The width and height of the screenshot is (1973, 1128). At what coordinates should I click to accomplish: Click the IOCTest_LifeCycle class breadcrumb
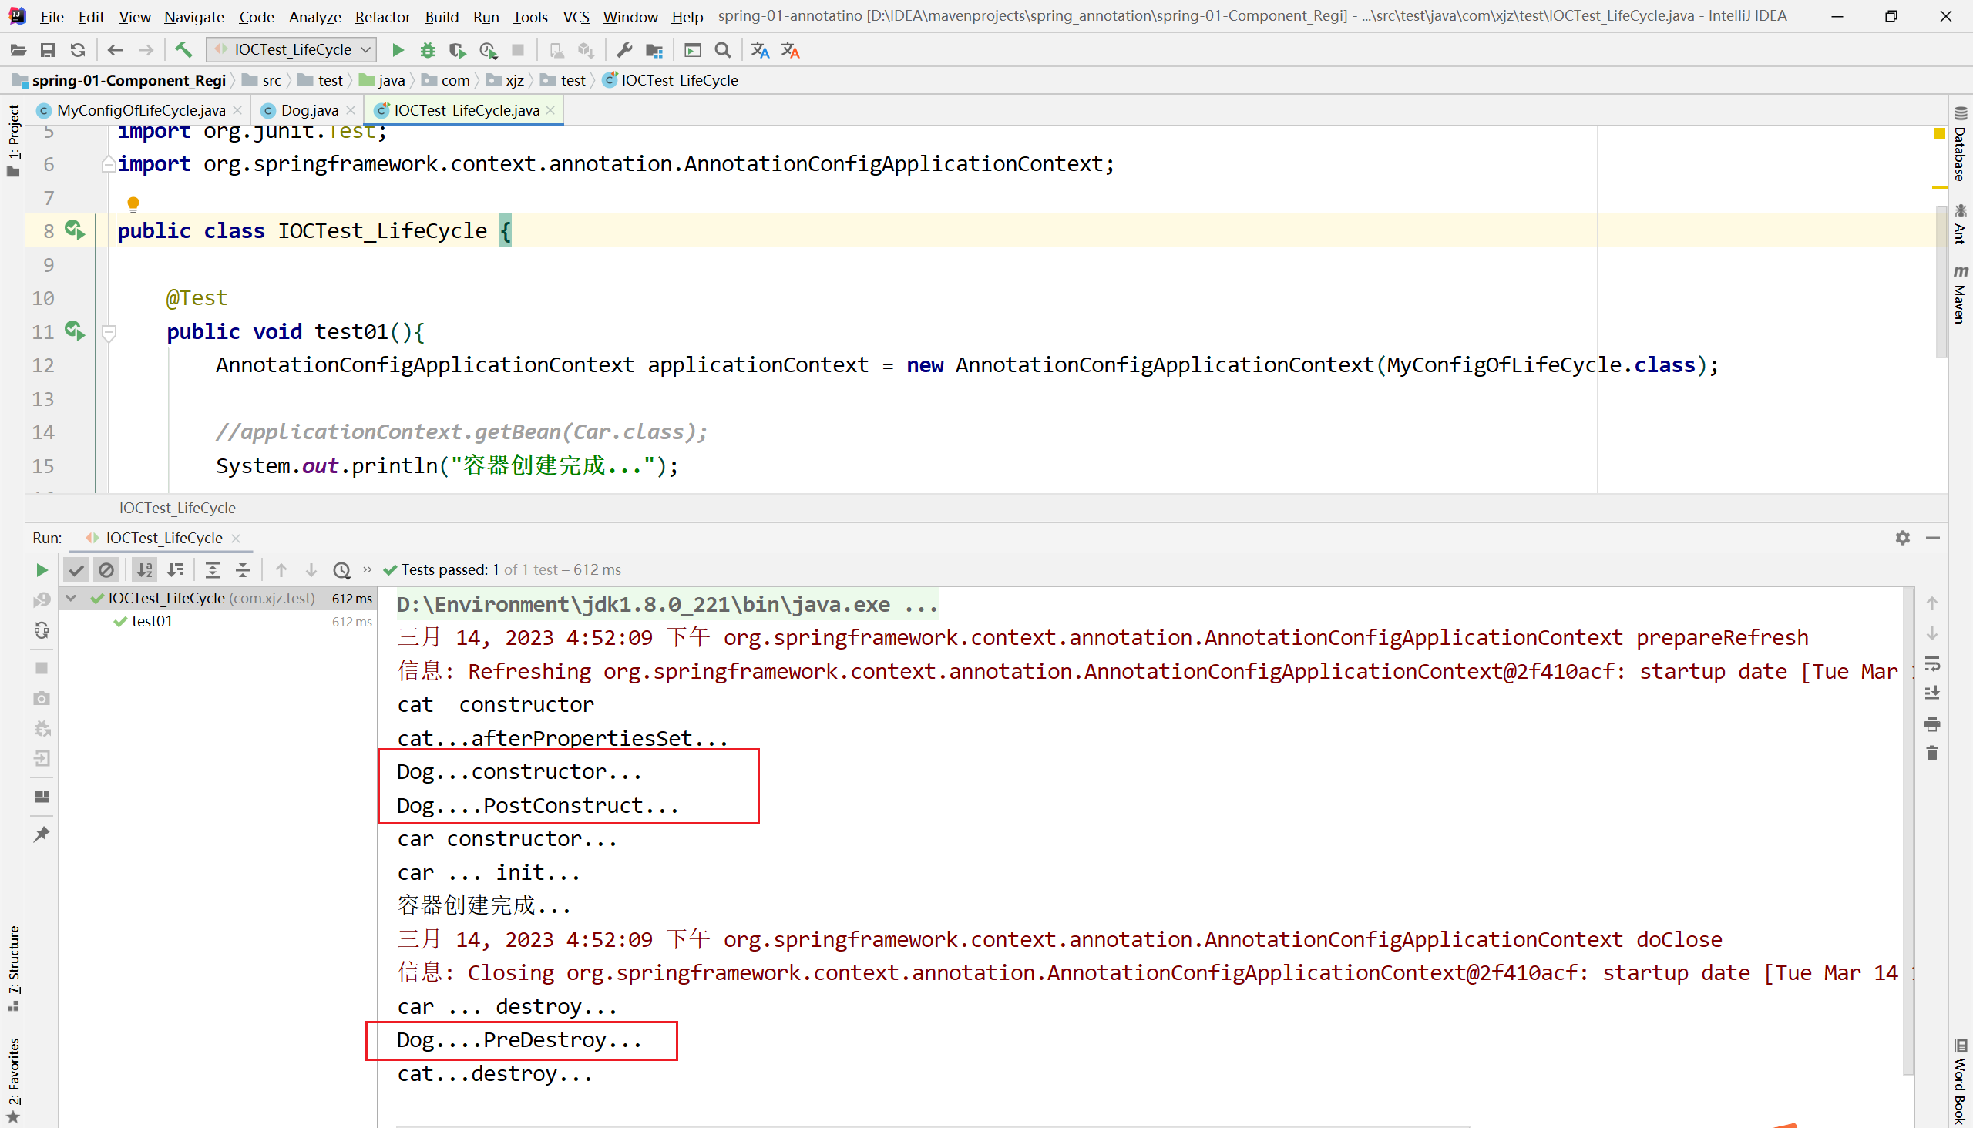[671, 80]
